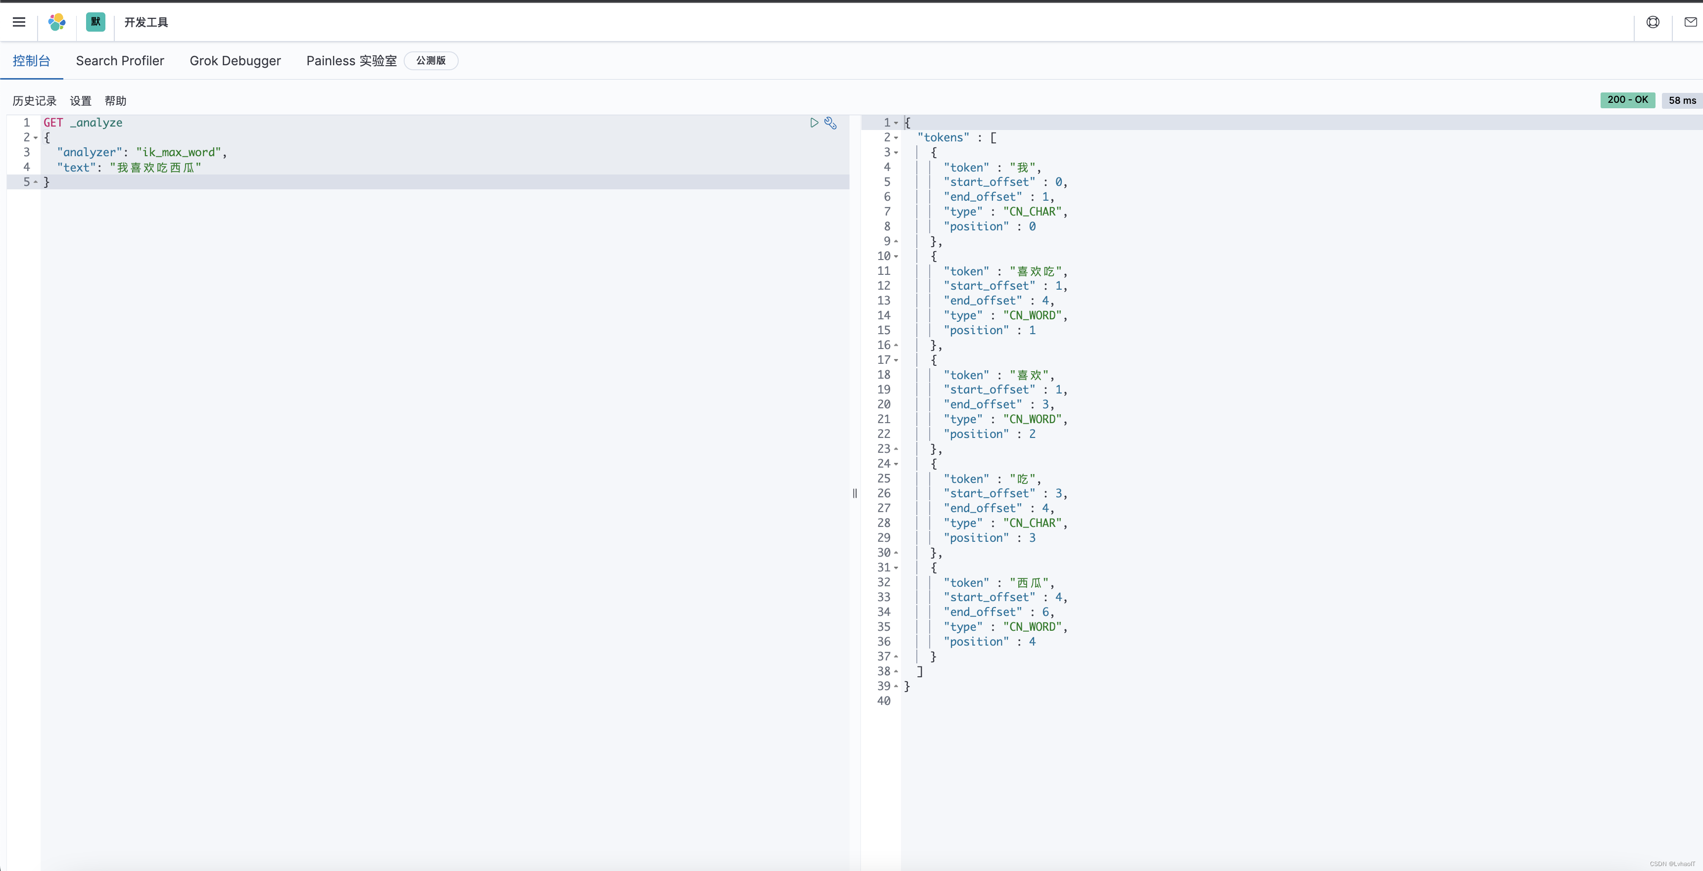Click the 58 ms response time badge

(1682, 100)
